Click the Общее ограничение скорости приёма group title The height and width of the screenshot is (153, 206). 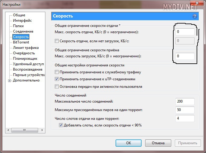[x=87, y=50]
